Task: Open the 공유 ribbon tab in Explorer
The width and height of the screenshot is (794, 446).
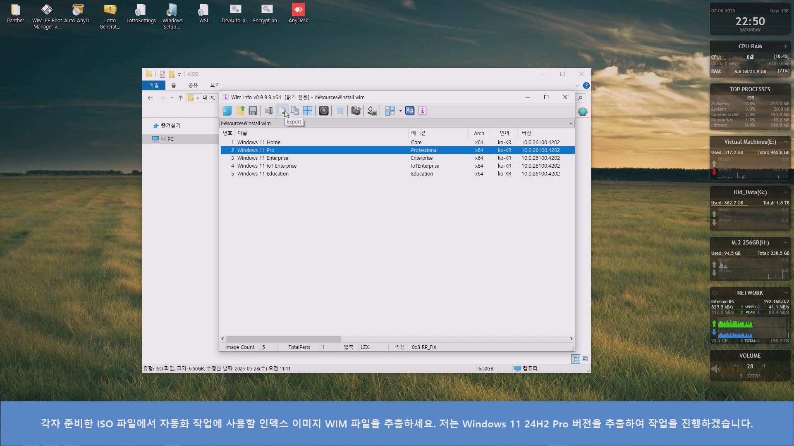Action: [x=193, y=85]
